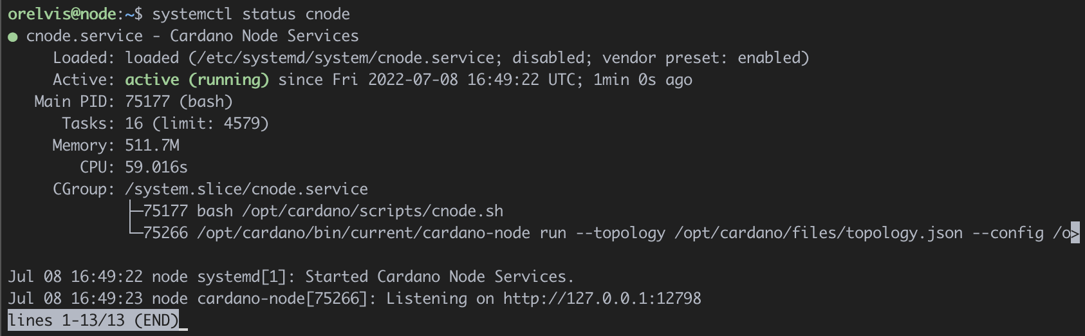Click the active (running) status text
1085x336 pixels.
pyautogui.click(x=197, y=80)
